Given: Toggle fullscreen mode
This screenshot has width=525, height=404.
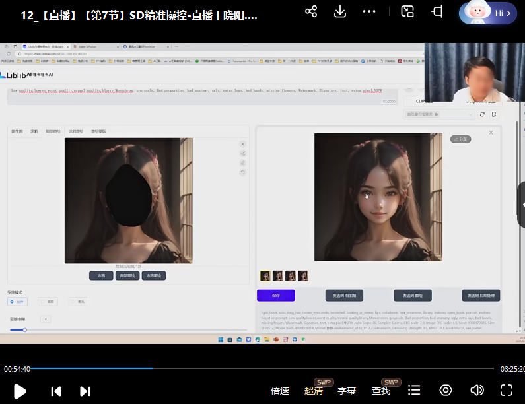Looking at the screenshot, I should [x=507, y=390].
